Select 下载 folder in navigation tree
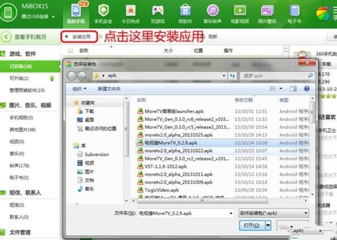 [89, 111]
